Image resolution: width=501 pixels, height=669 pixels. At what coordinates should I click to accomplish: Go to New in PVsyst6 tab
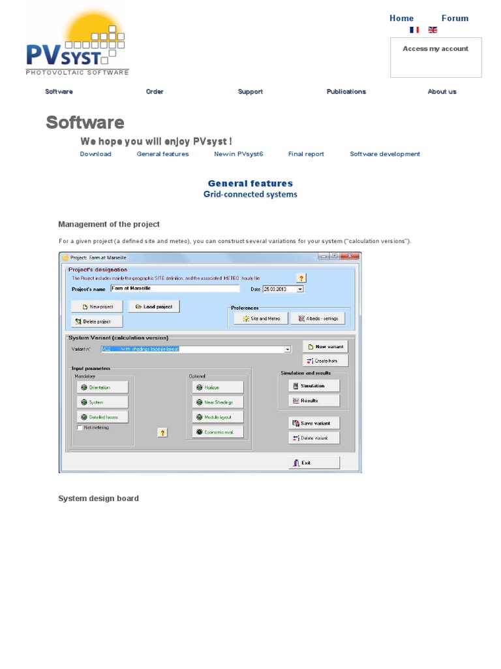coord(239,154)
